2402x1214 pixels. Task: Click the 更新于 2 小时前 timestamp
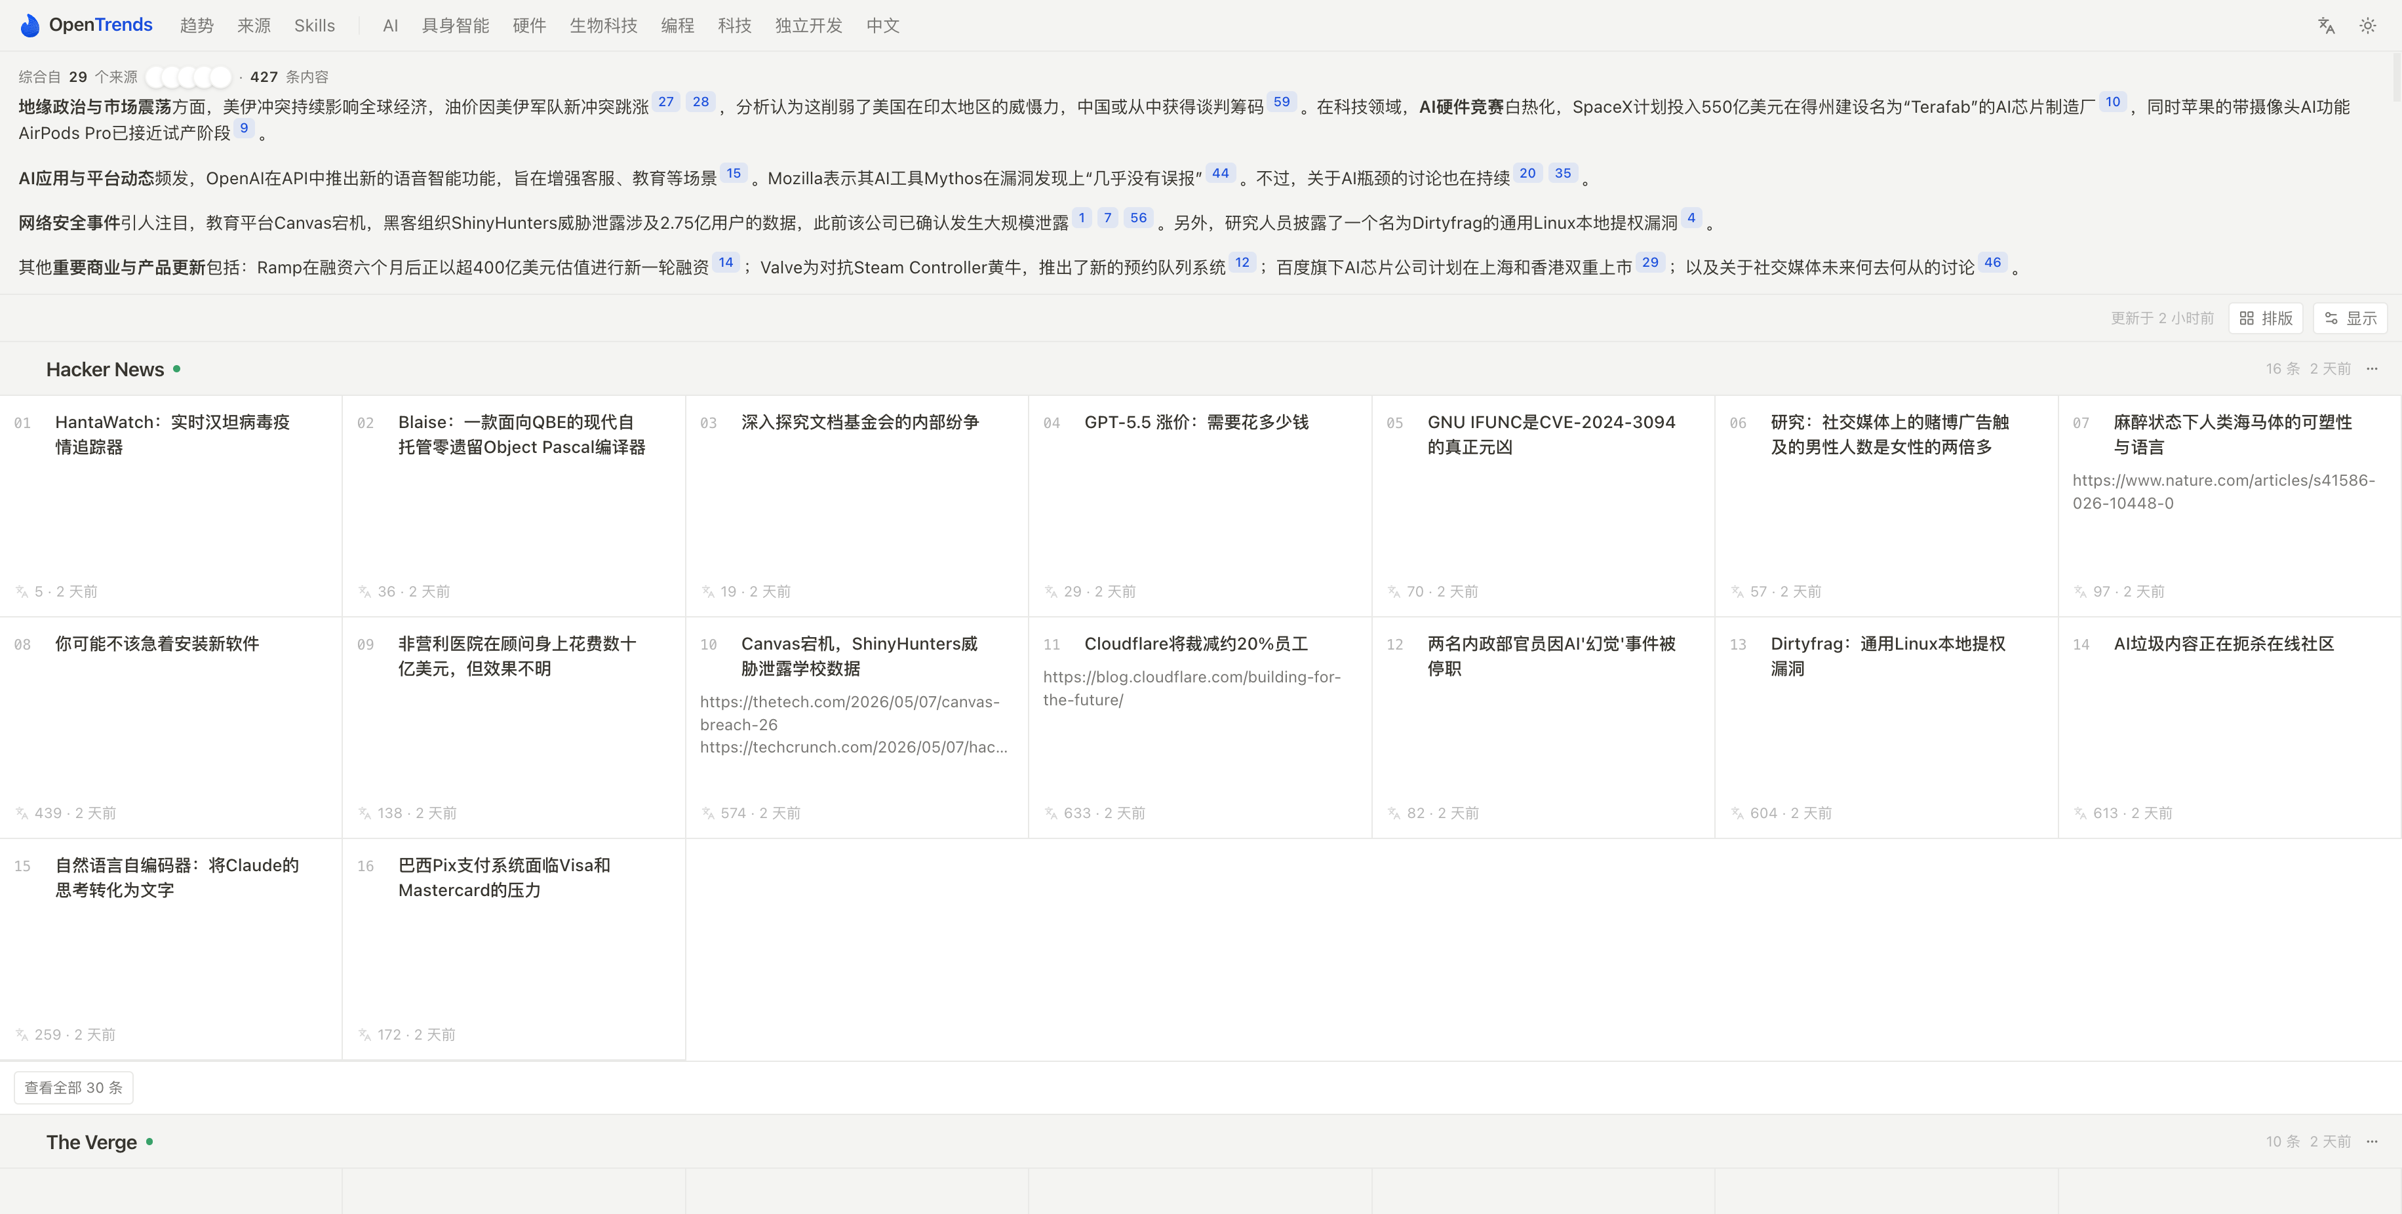point(2162,318)
